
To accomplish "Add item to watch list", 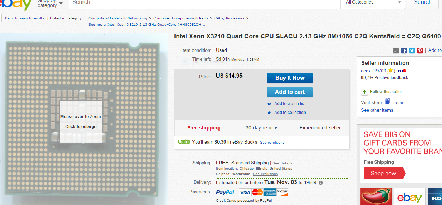I will [290, 104].
